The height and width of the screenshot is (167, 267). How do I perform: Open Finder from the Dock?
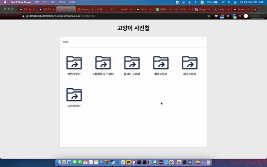coord(58,163)
